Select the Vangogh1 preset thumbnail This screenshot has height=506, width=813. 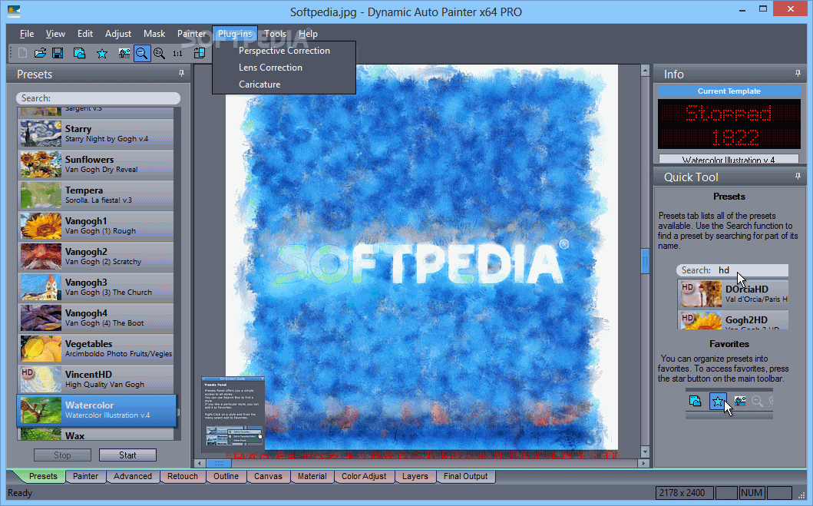tap(41, 225)
